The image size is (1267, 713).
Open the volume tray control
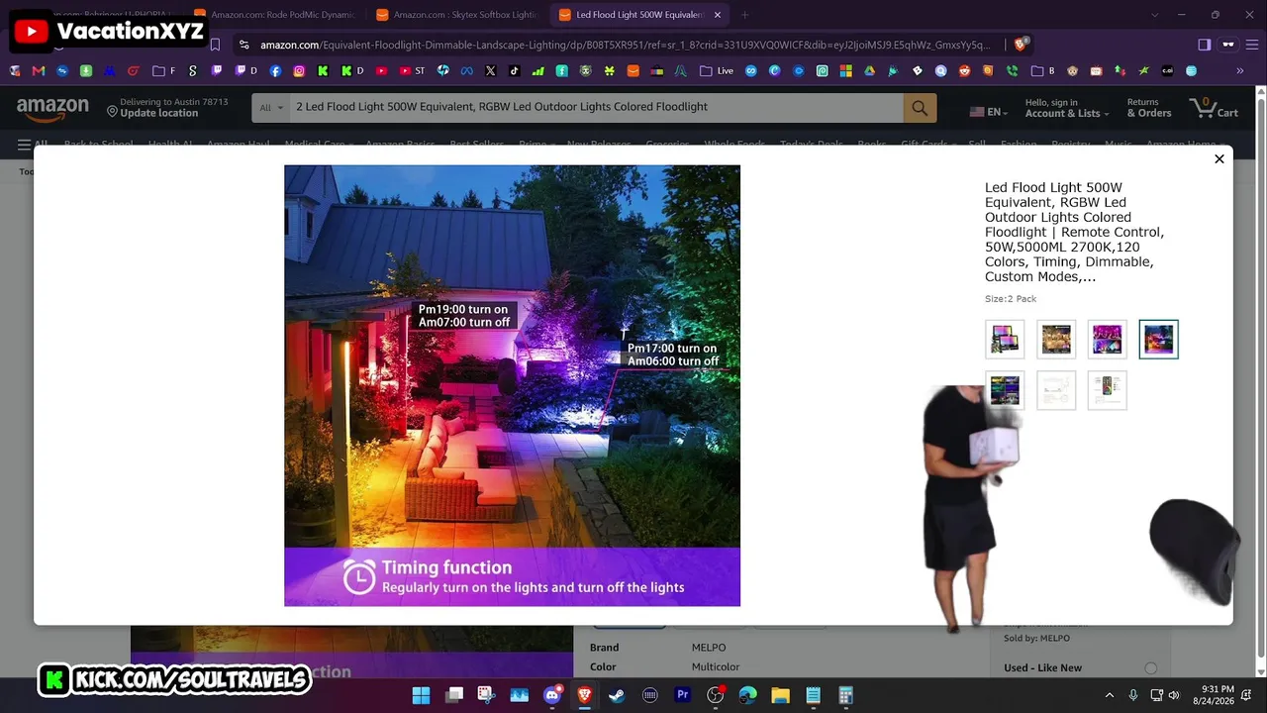pyautogui.click(x=1174, y=695)
